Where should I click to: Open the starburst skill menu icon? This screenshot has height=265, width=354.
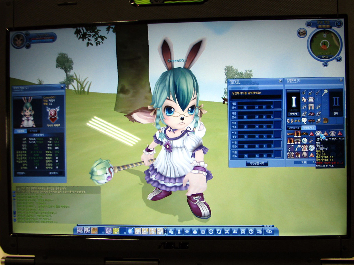click(187, 232)
